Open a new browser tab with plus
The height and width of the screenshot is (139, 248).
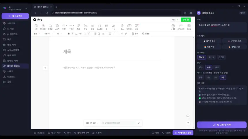(x=56, y=7)
